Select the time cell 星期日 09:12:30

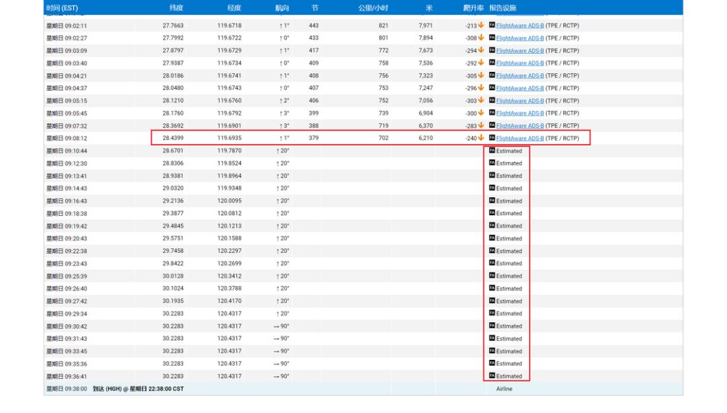click(x=67, y=163)
